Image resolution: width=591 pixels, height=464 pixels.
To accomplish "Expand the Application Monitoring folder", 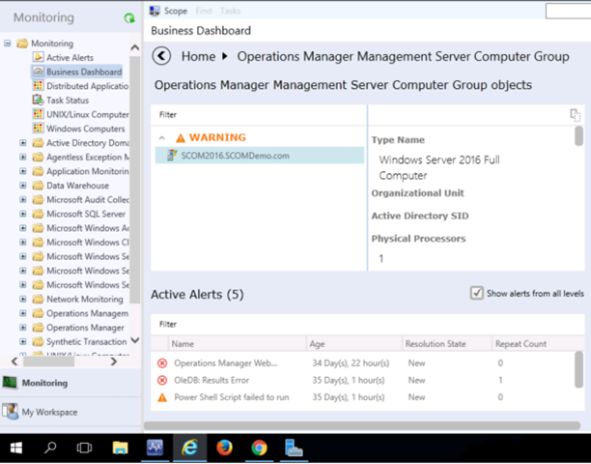I will [x=23, y=171].
